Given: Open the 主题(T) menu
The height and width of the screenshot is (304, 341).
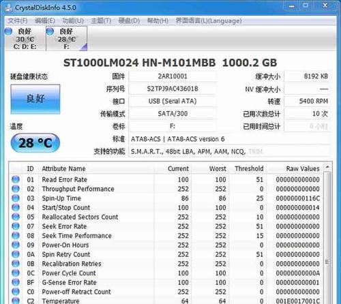Looking at the screenshot, I should pos(101,21).
